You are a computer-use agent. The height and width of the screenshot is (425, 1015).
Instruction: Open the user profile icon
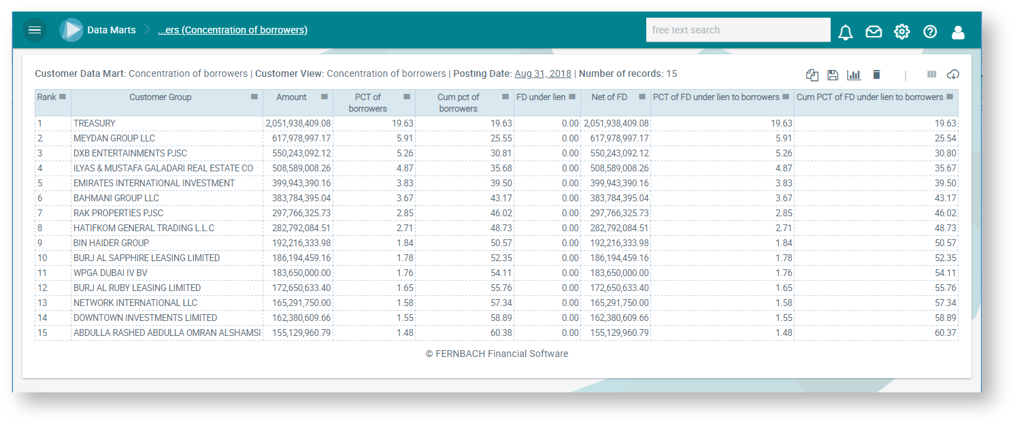pyautogui.click(x=958, y=31)
